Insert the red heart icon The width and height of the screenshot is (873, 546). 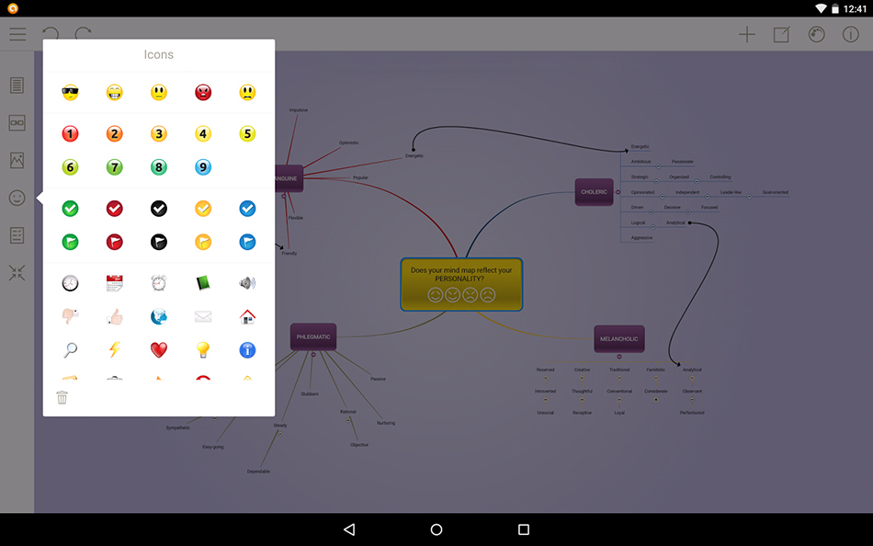pos(159,350)
